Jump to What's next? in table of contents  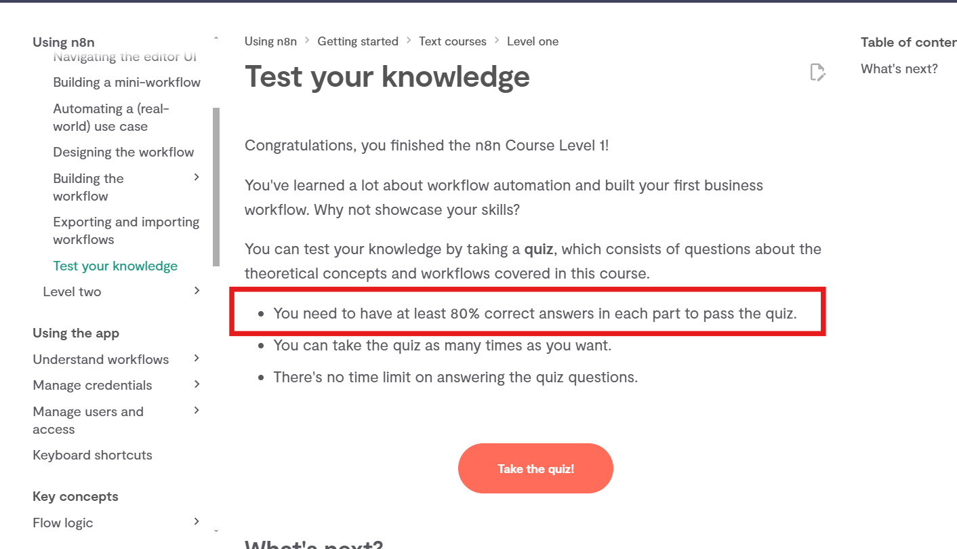899,68
